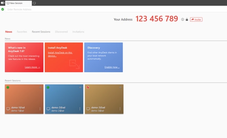Click green online indicator on demo-2@ad
227x138 pixels.
point(48,87)
